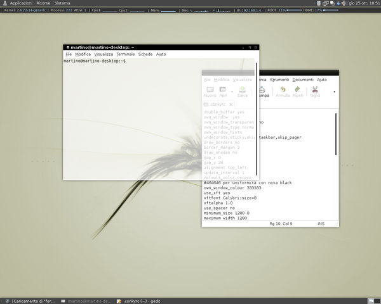The height and width of the screenshot is (304, 381).
Task: Open the Applicazioni menu in the top panel
Action: [x=21, y=3]
